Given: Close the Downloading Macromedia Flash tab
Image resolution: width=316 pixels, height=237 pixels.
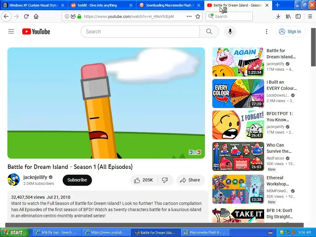Looking at the screenshot, I should [199, 5].
